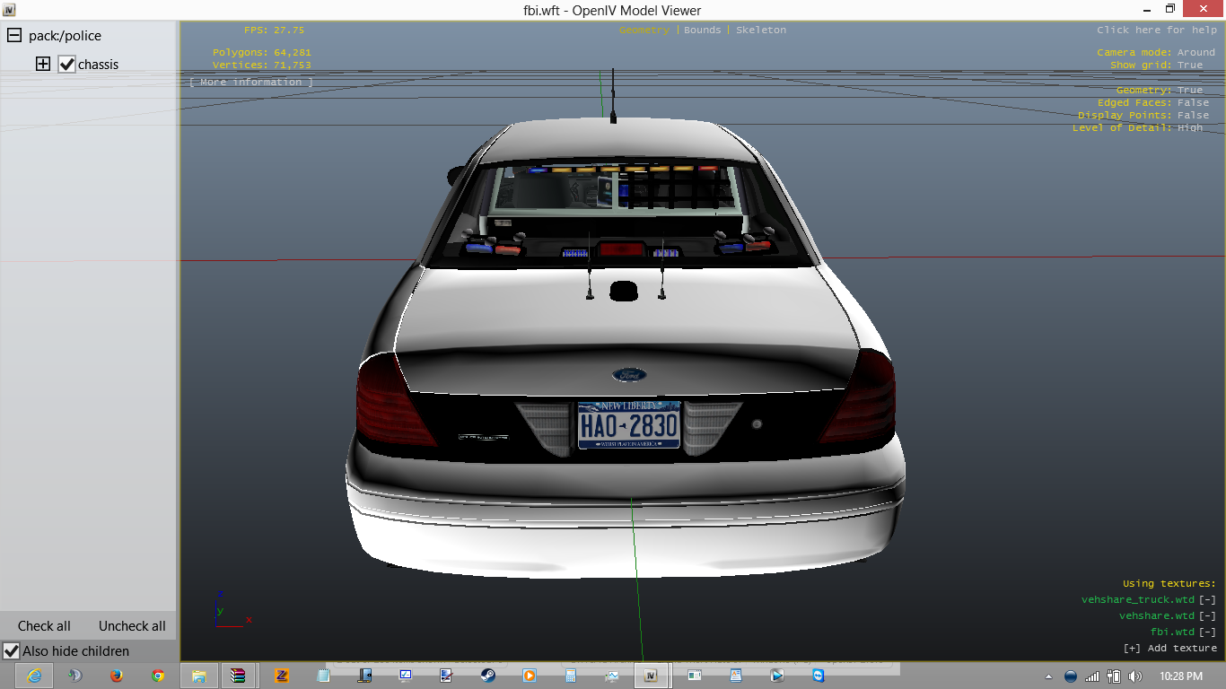Viewport: 1226px width, 689px height.
Task: Click the Uncheck all button
Action: [132, 626]
